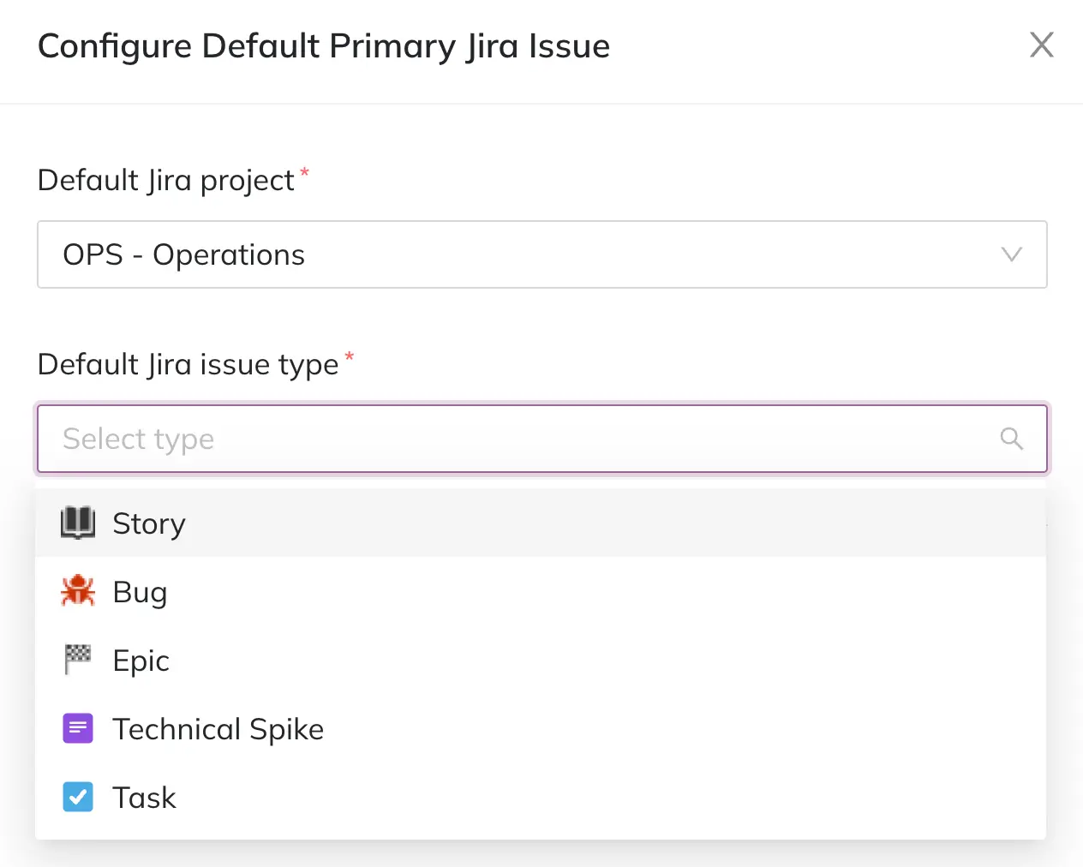This screenshot has height=867, width=1083.
Task: Expand project list using the chevron arrow
Action: tap(1011, 254)
